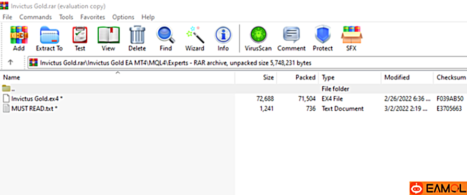Start VirusScan on the archive
Viewport: 467px width, 195px height.
(x=258, y=35)
